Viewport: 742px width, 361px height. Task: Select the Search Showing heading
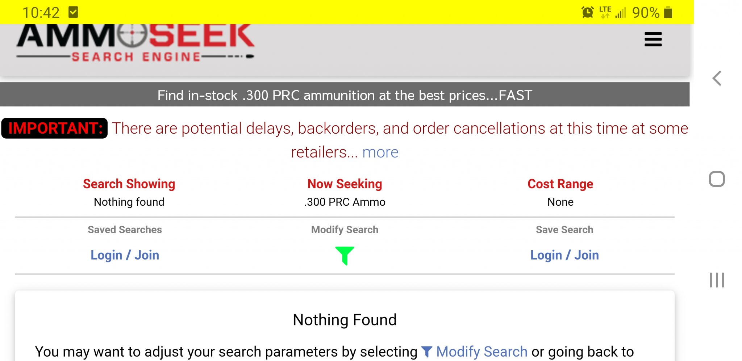[x=129, y=184]
